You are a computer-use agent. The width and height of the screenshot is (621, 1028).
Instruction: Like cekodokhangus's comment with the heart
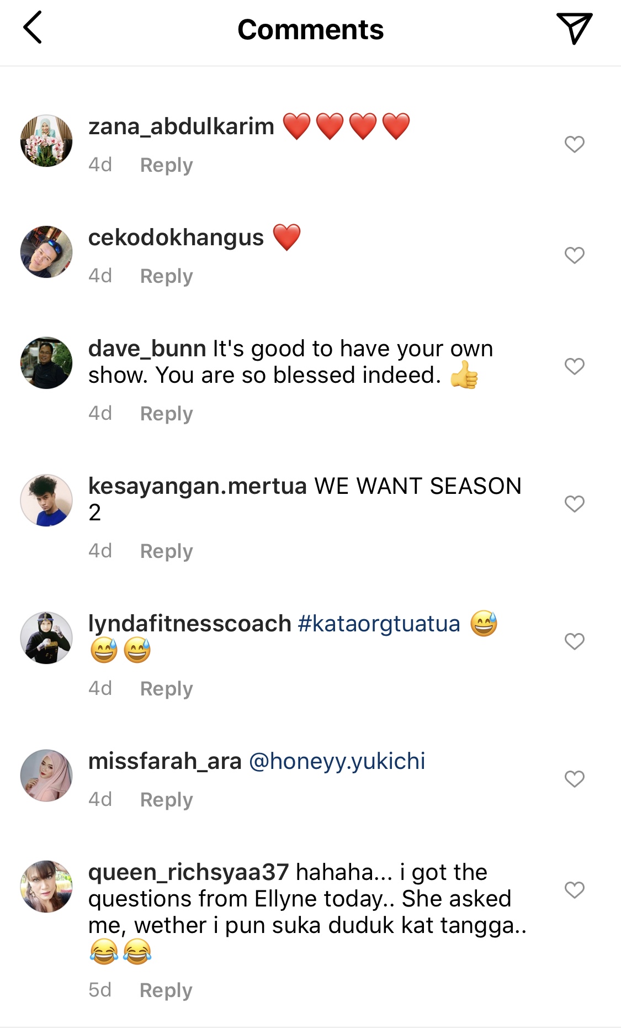(575, 255)
